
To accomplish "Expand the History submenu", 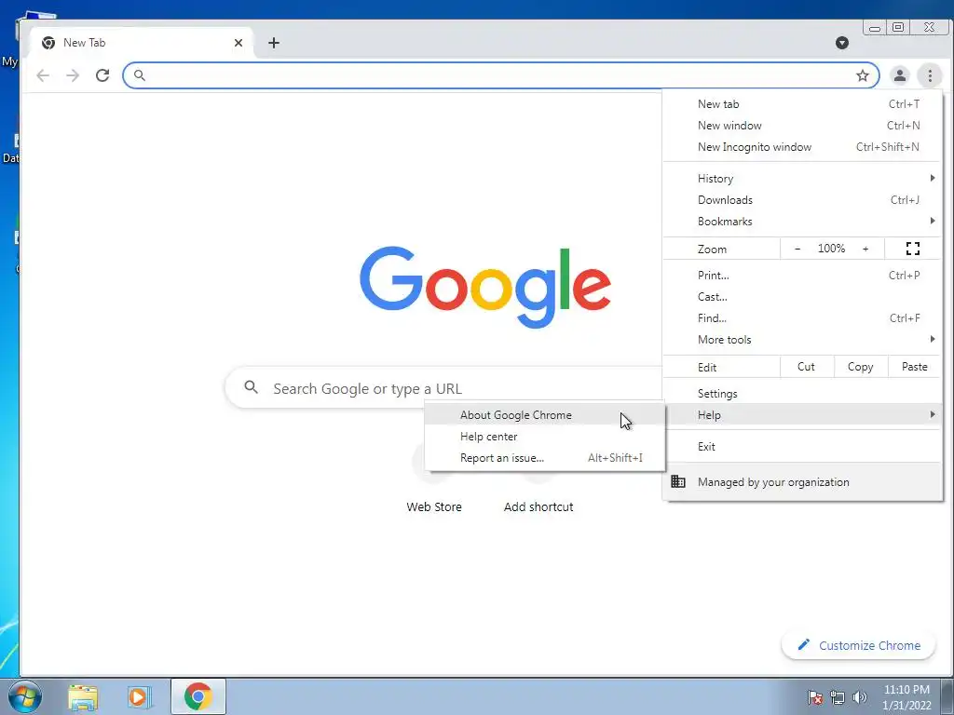I will 802,178.
